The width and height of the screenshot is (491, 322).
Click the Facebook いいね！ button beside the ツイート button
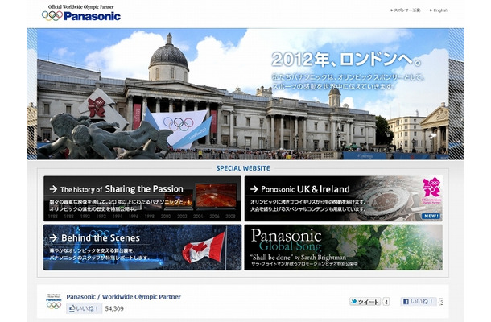point(419,302)
